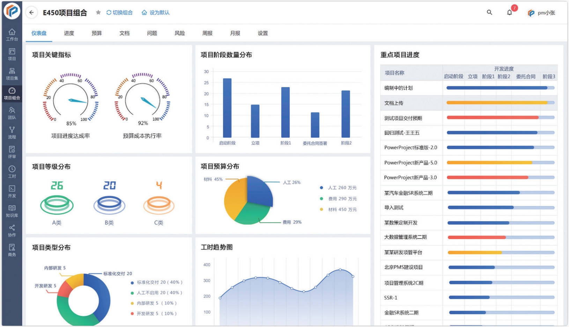Toggle the favorite star next to E450项目组合

pos(98,12)
